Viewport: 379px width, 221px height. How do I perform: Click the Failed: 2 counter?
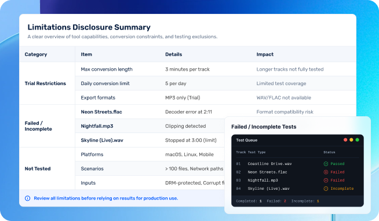276,201
